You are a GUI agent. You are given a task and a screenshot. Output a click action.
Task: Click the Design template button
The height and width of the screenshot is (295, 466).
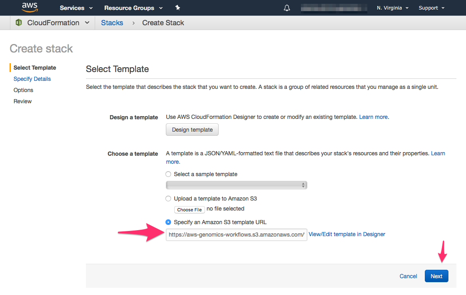pyautogui.click(x=192, y=130)
